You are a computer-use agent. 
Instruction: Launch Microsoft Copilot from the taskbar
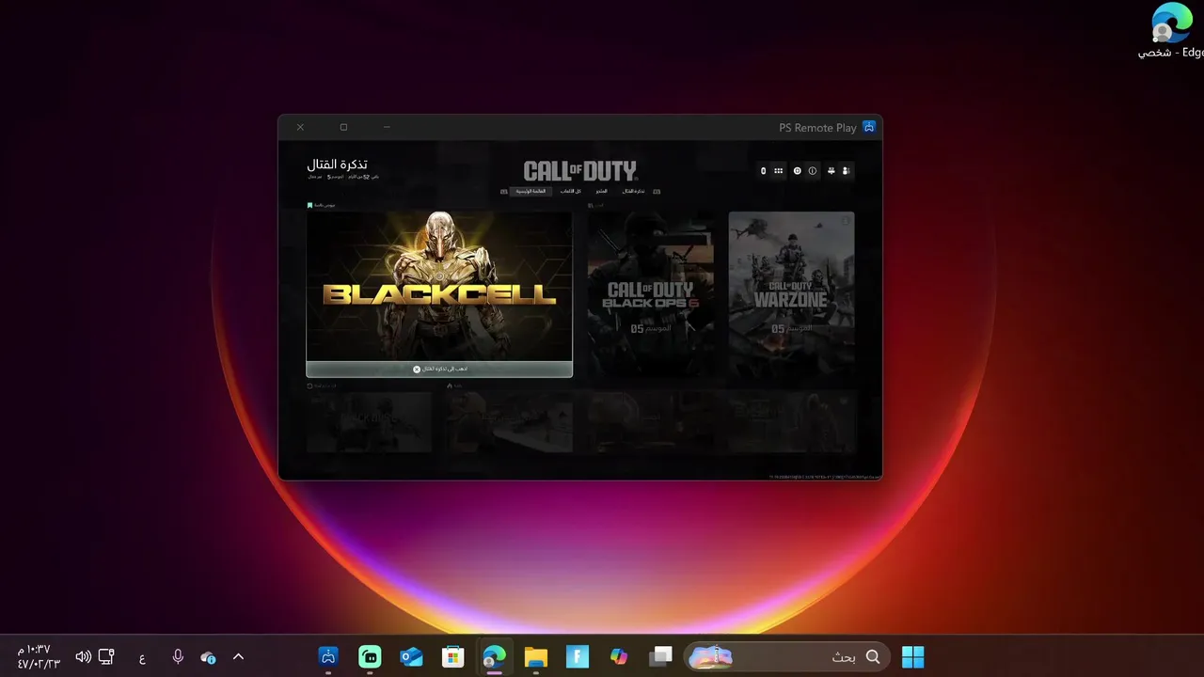(619, 657)
